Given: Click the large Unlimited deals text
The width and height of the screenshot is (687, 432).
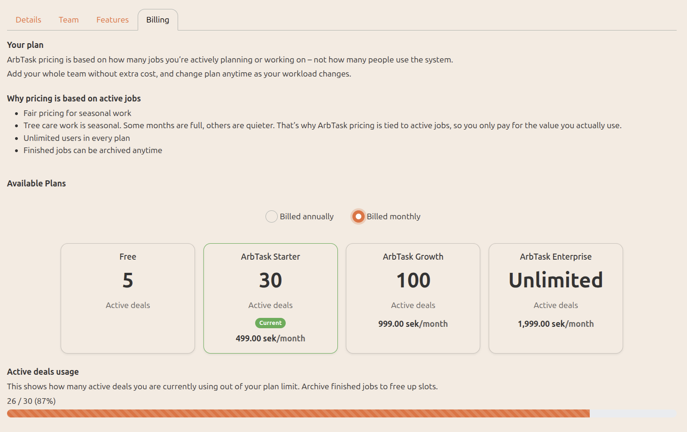Looking at the screenshot, I should pos(555,280).
